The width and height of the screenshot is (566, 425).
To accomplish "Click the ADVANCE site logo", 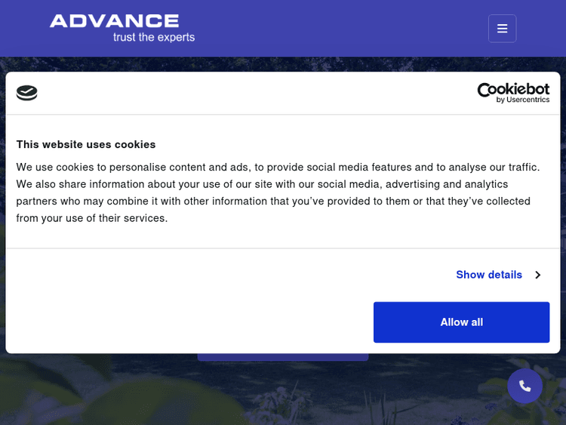I will [x=115, y=21].
